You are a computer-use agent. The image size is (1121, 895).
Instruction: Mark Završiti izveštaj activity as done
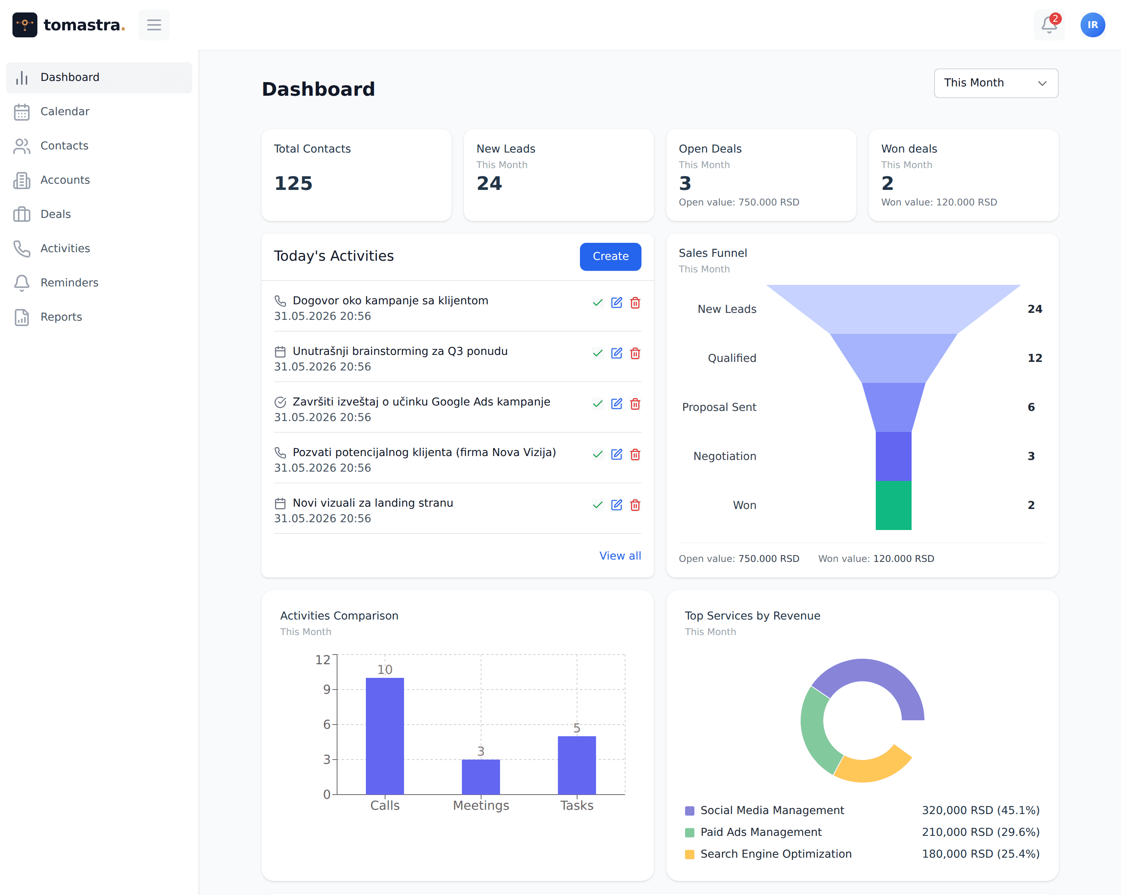pyautogui.click(x=597, y=404)
